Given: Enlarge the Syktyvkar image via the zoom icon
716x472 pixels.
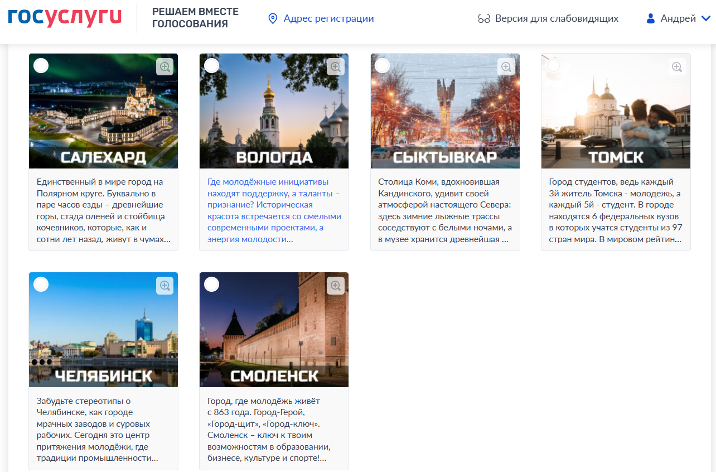Looking at the screenshot, I should 506,67.
